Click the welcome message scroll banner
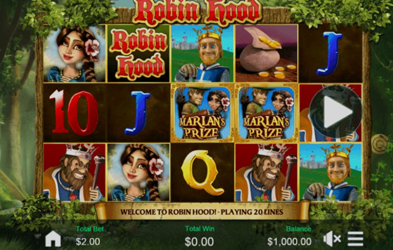The height and width of the screenshot is (250, 393). 202,212
